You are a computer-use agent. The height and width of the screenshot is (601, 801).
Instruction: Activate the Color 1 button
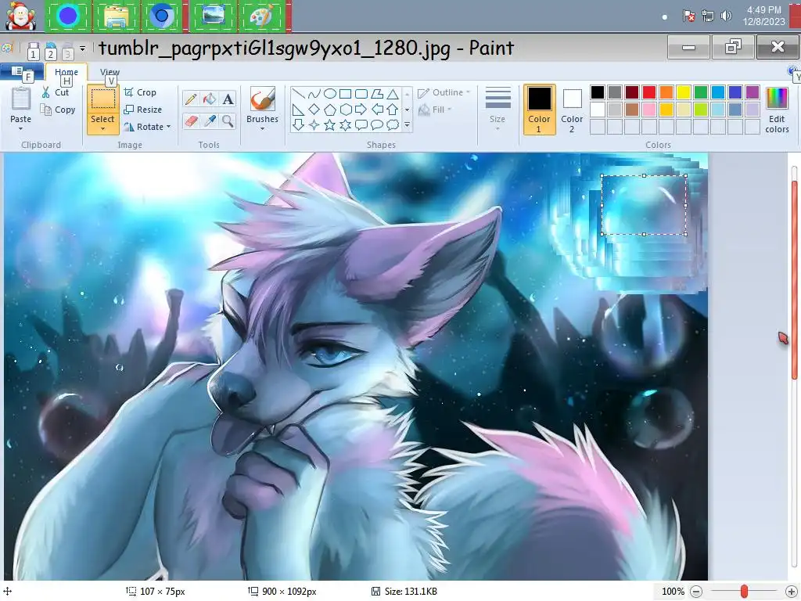click(539, 110)
